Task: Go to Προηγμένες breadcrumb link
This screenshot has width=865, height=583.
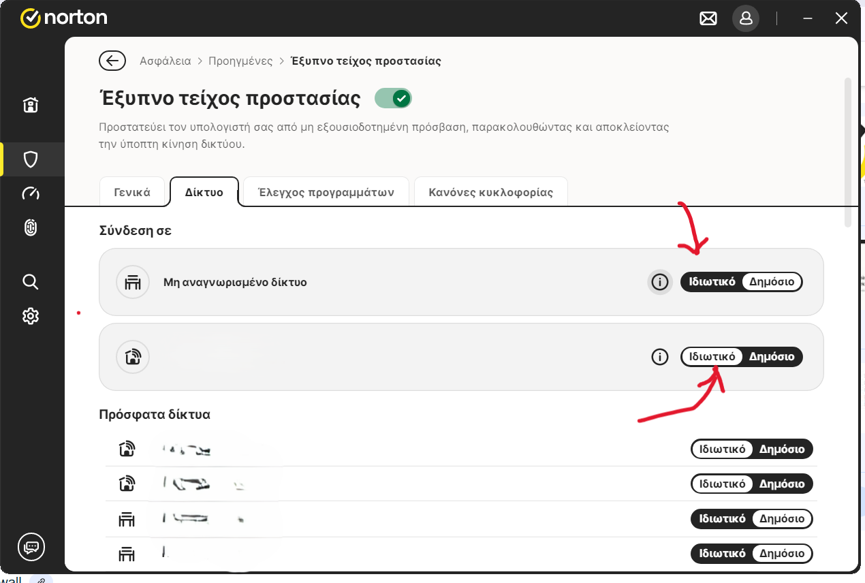Action: coord(240,61)
